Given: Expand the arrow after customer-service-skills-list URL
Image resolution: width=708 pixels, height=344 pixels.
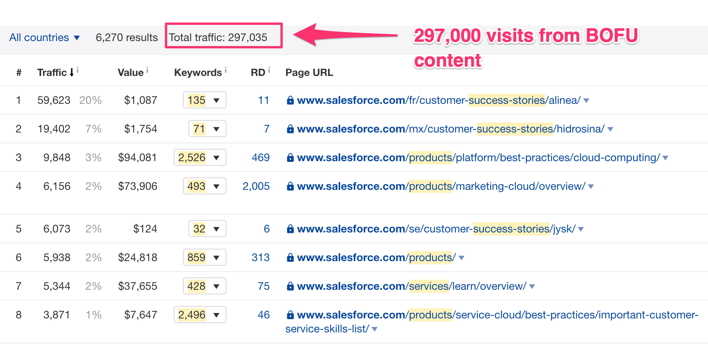Looking at the screenshot, I should pos(375,329).
